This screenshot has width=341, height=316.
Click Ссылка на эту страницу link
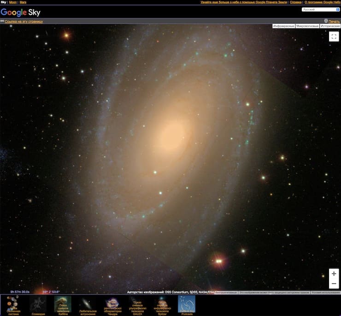tap(24, 21)
